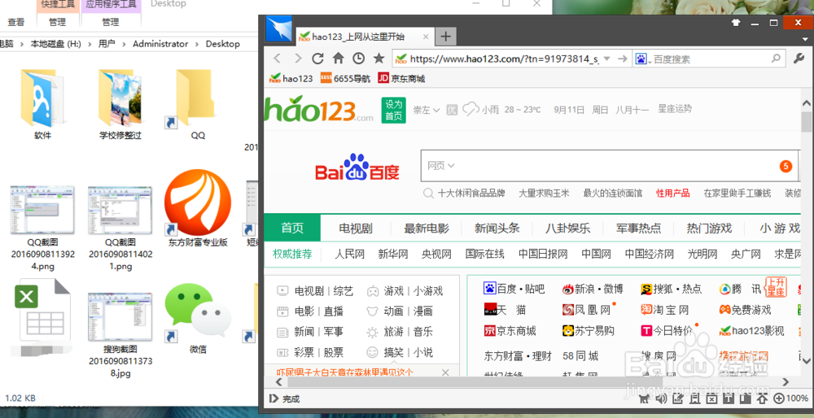Open the hao123 bookmark

point(291,79)
